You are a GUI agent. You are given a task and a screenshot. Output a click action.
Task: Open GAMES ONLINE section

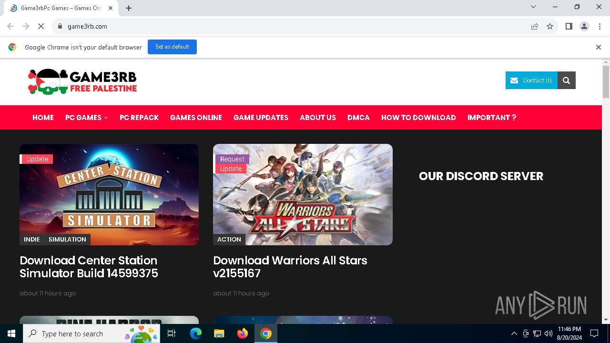coord(196,117)
